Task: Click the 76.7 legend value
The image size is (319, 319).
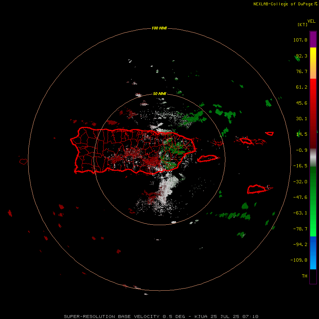Action: (x=302, y=71)
